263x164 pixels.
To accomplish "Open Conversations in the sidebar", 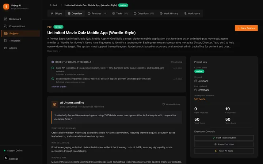I will 21,26.
